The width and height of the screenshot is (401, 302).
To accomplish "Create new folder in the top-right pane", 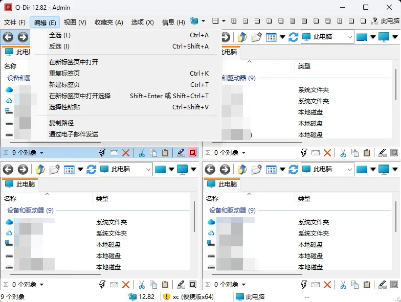I will [x=257, y=37].
